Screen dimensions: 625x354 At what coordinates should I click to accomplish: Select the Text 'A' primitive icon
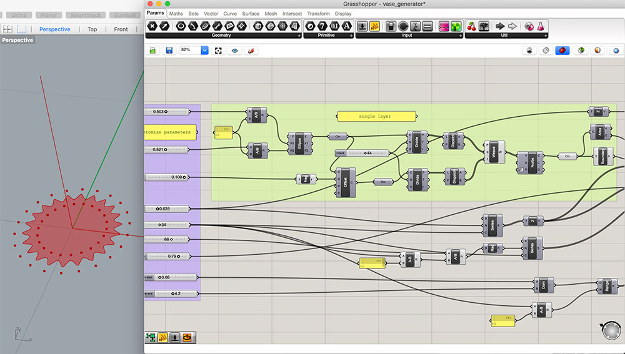coord(347,26)
